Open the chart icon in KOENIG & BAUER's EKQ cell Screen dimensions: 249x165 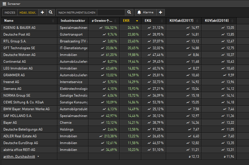point(149,28)
